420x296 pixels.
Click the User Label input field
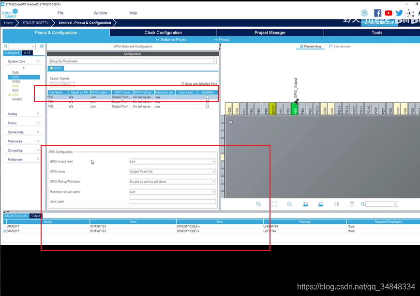[x=173, y=202]
